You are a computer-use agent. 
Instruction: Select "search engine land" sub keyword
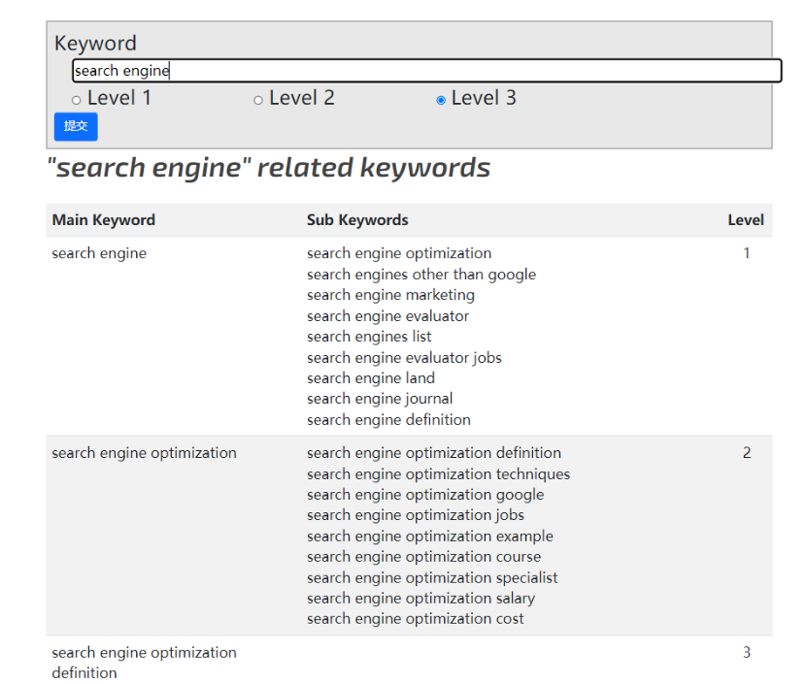coord(371,378)
